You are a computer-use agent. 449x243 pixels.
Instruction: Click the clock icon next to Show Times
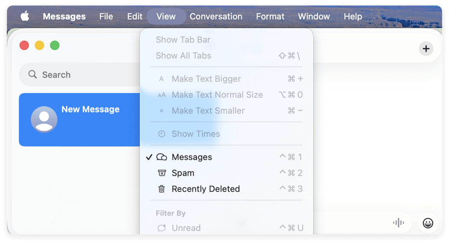click(x=162, y=134)
